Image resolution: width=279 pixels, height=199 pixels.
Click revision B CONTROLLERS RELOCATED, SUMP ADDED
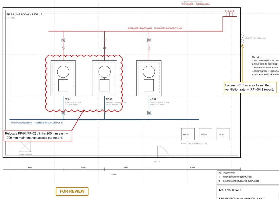coord(239,181)
